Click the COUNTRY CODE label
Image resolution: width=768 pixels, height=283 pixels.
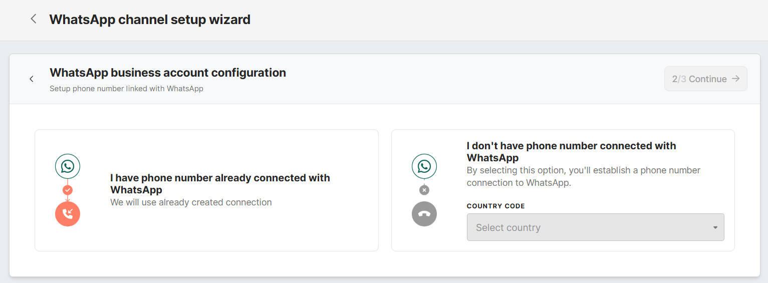point(496,206)
